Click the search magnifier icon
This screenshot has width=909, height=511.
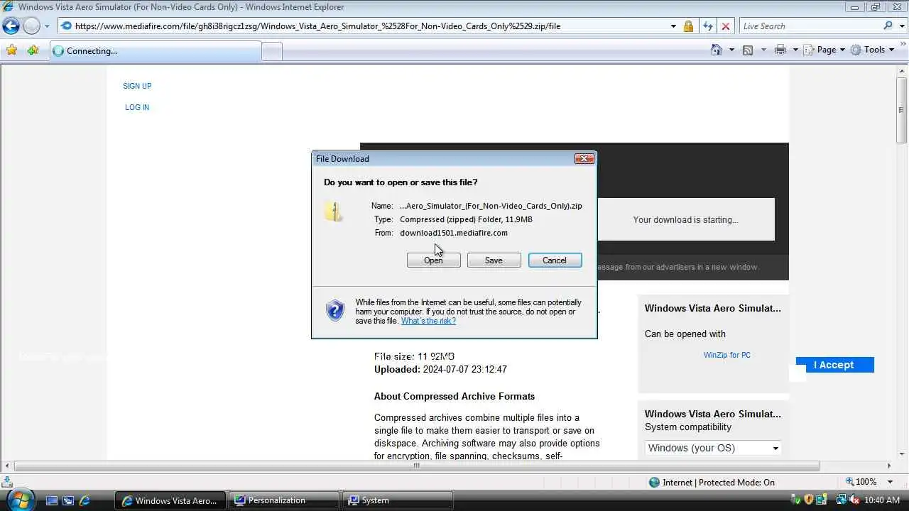[x=888, y=26]
